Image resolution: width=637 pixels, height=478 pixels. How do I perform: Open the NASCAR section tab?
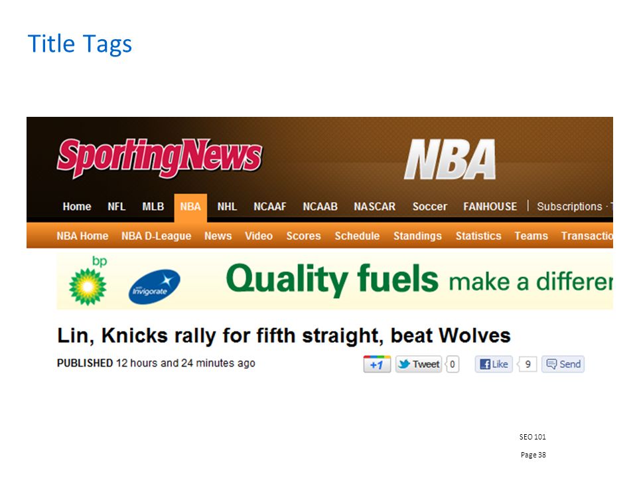click(x=374, y=206)
